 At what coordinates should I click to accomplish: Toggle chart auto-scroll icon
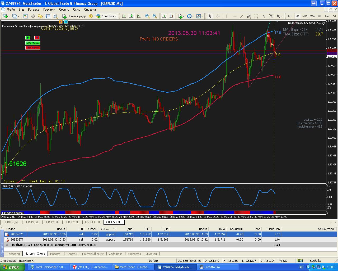point(164,16)
